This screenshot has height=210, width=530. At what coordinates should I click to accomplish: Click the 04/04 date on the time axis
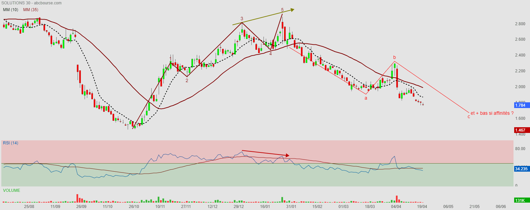click(x=396, y=207)
